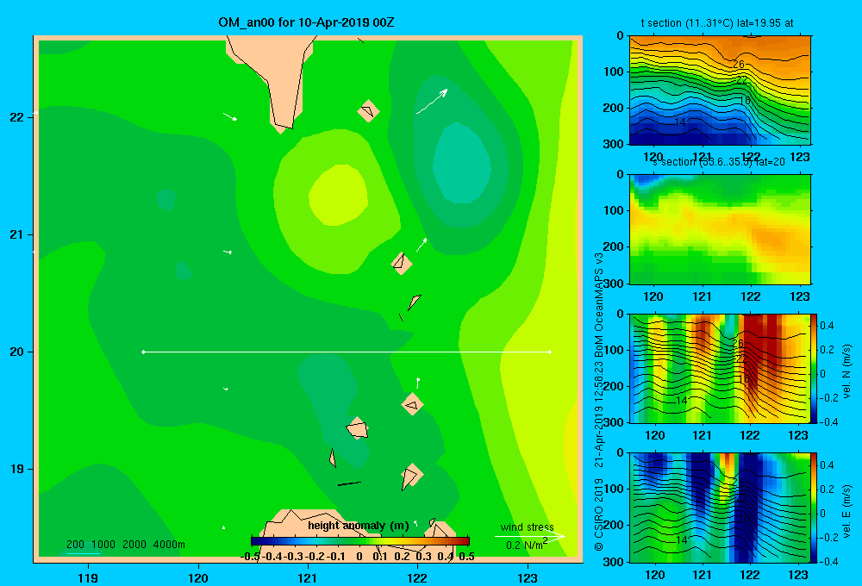Image resolution: width=862 pixels, height=586 pixels.
Task: Click main map latitude label "20"
Action: [x=16, y=352]
